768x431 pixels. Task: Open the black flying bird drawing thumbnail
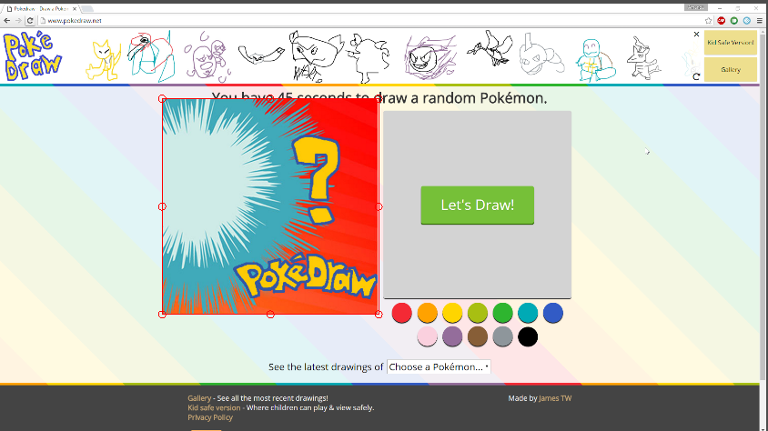[490, 48]
